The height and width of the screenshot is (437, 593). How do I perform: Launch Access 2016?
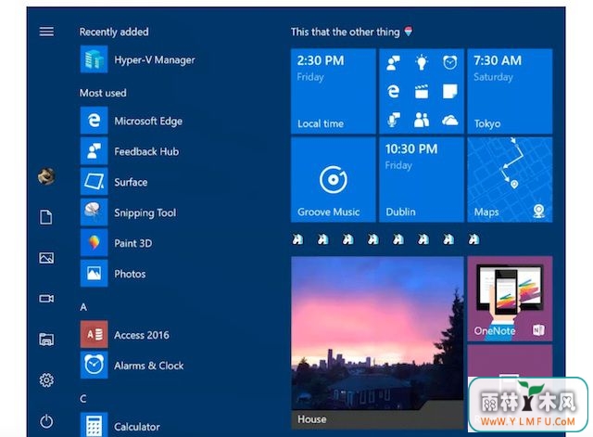click(x=125, y=335)
